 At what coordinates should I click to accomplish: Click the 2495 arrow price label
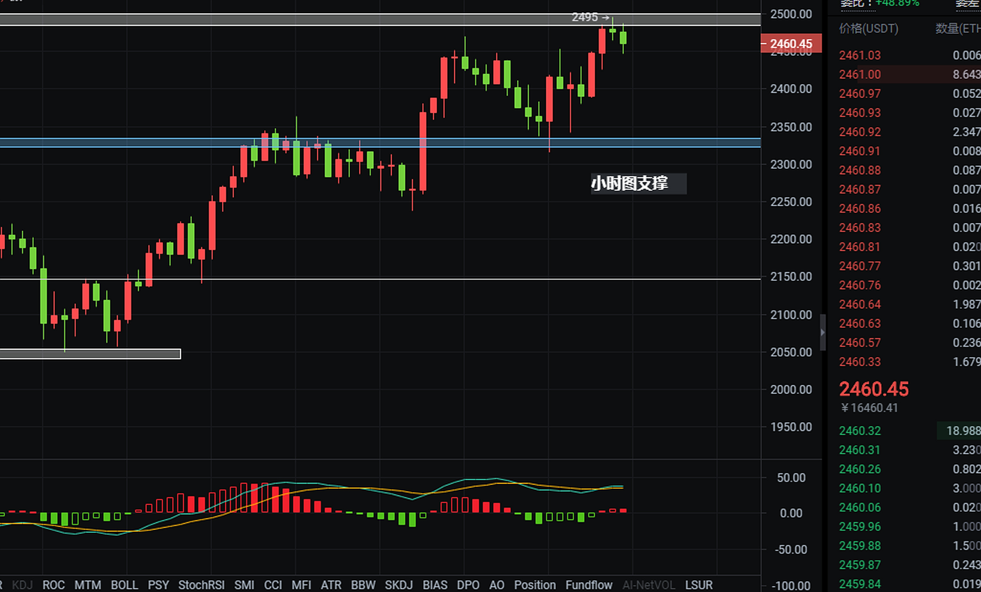(x=590, y=17)
